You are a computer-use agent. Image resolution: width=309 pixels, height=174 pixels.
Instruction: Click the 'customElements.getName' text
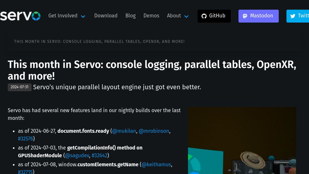[x=108, y=165]
